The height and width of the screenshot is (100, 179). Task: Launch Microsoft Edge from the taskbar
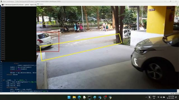pos(79,97)
